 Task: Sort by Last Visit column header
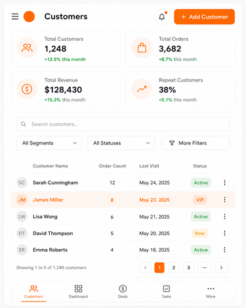(150, 166)
